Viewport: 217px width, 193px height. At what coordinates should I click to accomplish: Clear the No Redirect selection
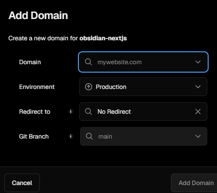[198, 112]
